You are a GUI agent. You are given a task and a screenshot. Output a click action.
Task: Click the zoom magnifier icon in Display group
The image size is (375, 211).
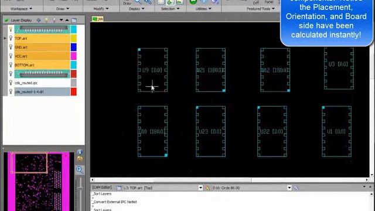138,2
